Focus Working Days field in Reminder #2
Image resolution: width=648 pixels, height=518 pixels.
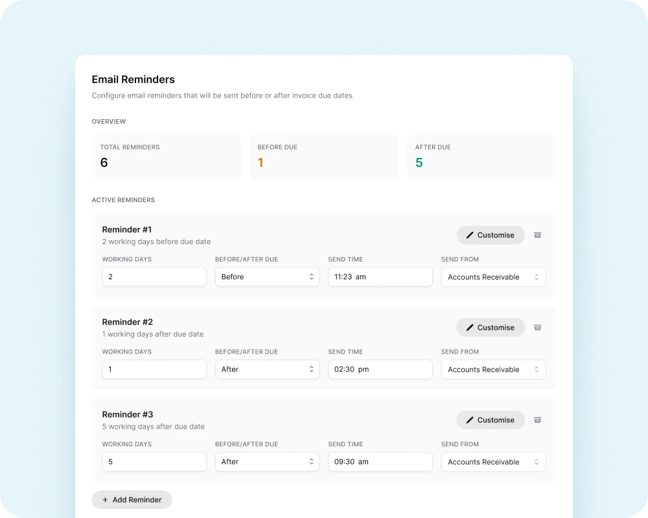154,370
